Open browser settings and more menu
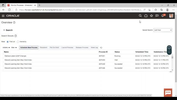Image resolution: width=177 pixels, height=100 pixels. point(173,10)
